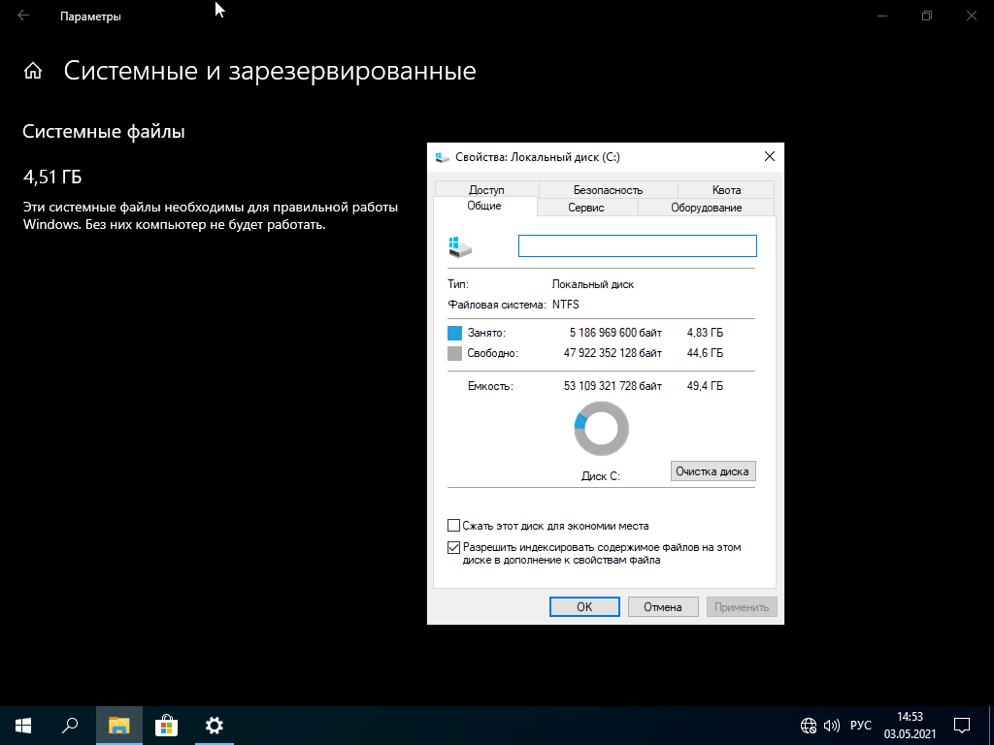Click the Диск C: label under chart

(x=600, y=476)
